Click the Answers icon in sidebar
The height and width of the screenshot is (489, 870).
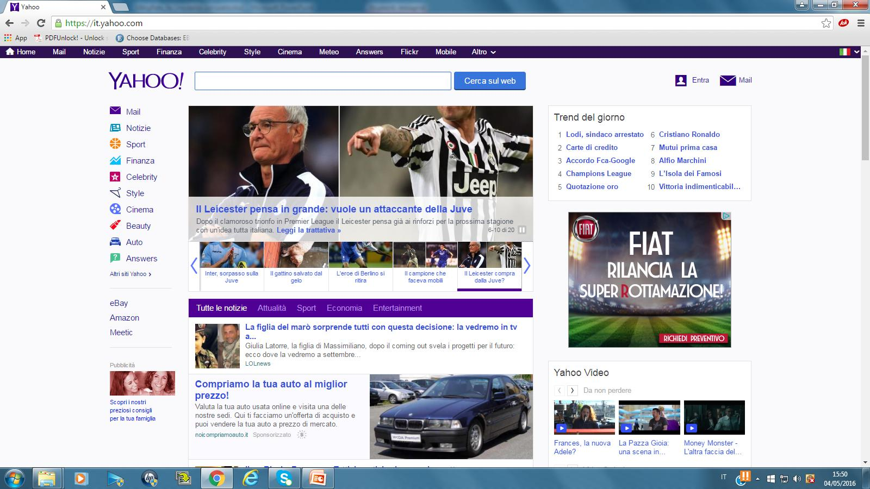tap(115, 258)
